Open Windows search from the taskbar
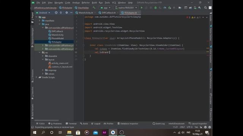The height and width of the screenshot is (136, 243). coord(43,133)
